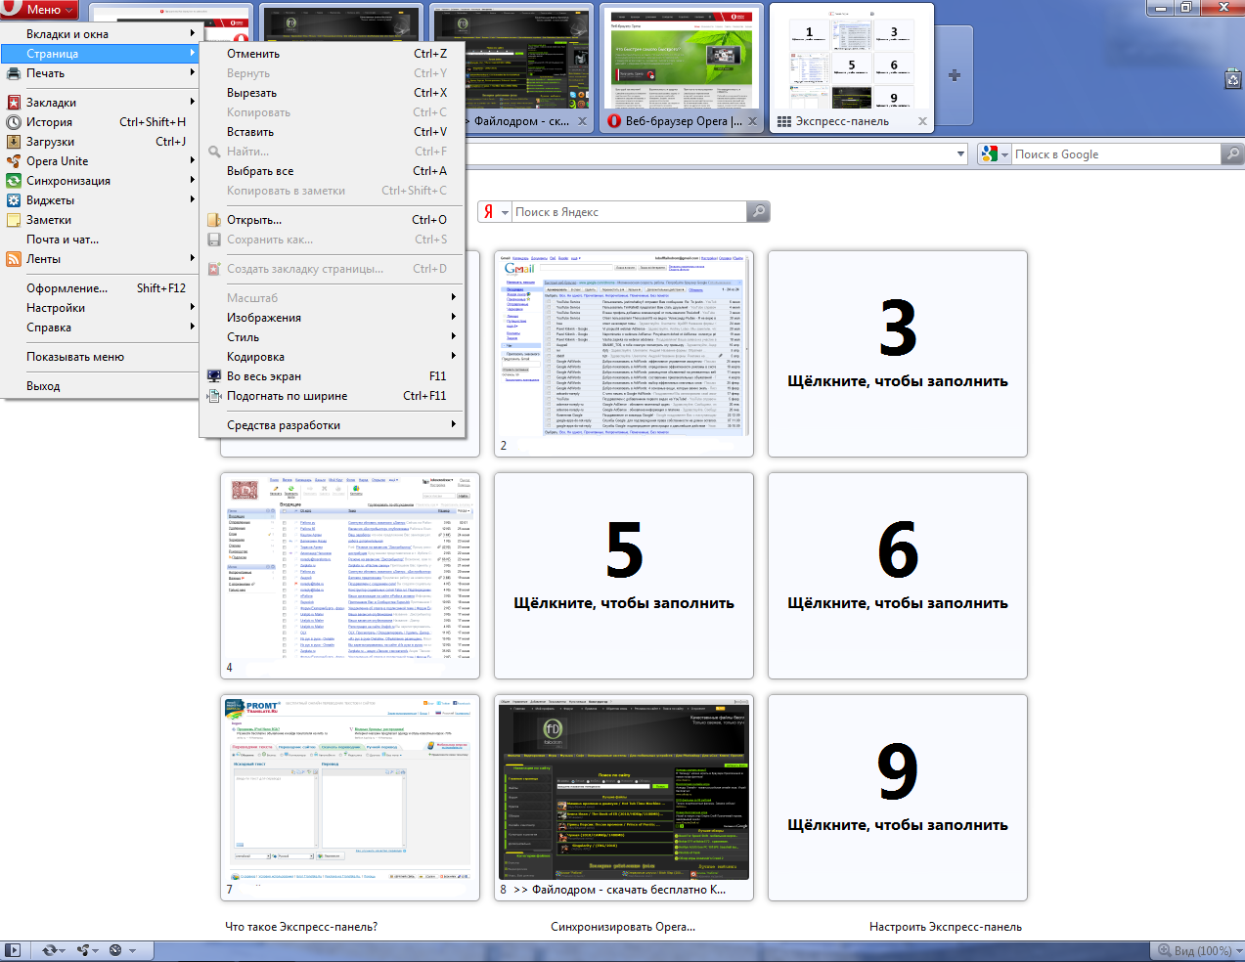Screen dimensions: 1245x962
Task: Open the address bar history dropdown arrow
Action: 960,153
